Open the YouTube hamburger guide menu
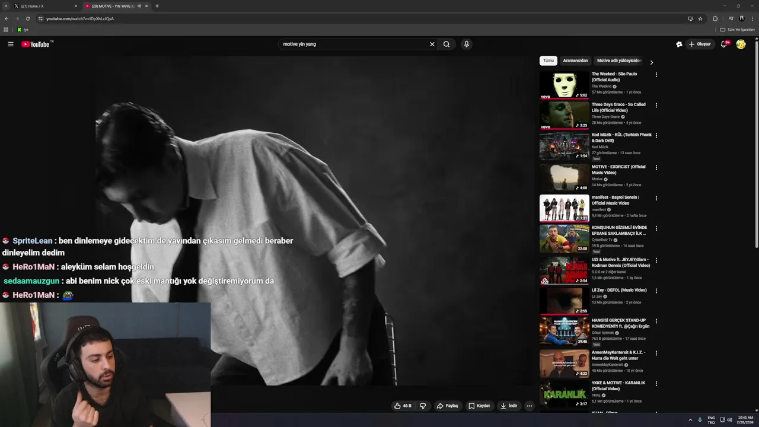This screenshot has width=759, height=427. pos(11,44)
